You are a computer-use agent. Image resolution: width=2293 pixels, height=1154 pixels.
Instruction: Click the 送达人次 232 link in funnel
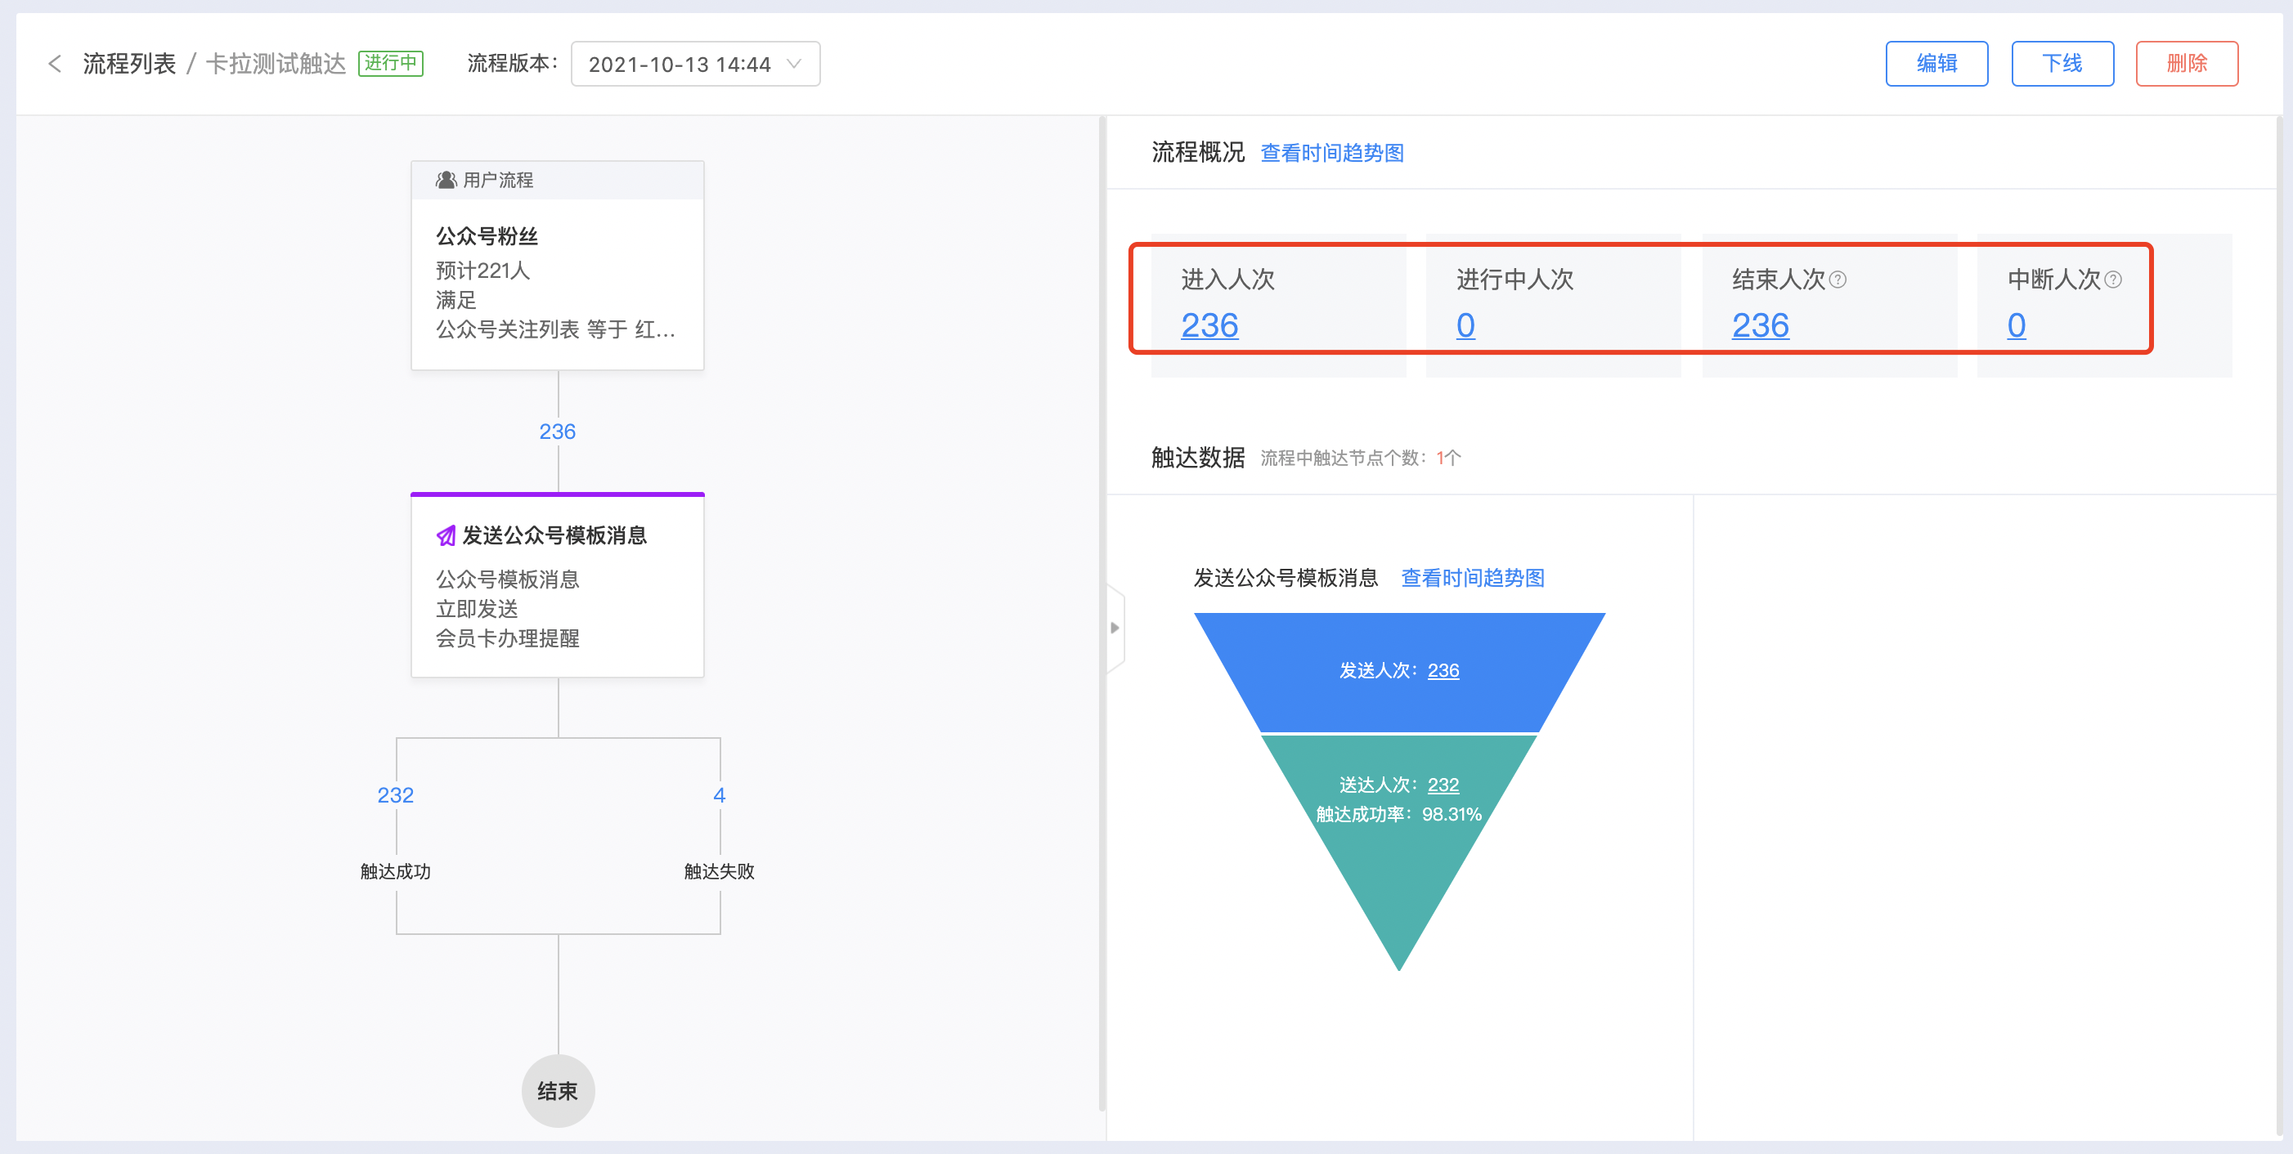[1443, 785]
